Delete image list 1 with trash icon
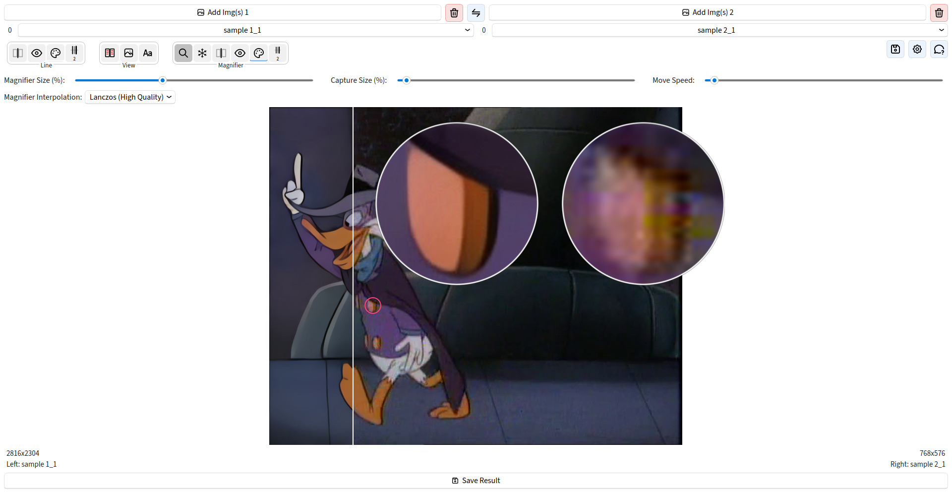The image size is (952, 493). pos(454,13)
